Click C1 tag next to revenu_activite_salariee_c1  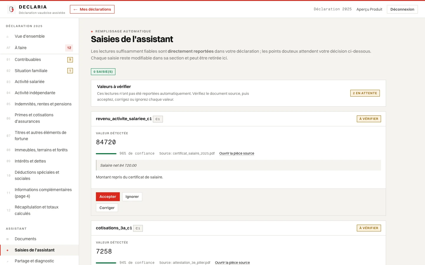(x=158, y=119)
